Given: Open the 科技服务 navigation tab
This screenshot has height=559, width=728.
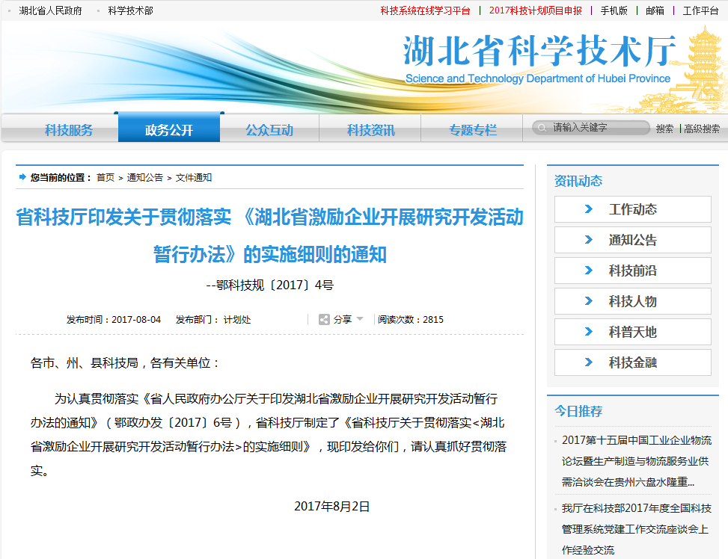Looking at the screenshot, I should pos(69,130).
